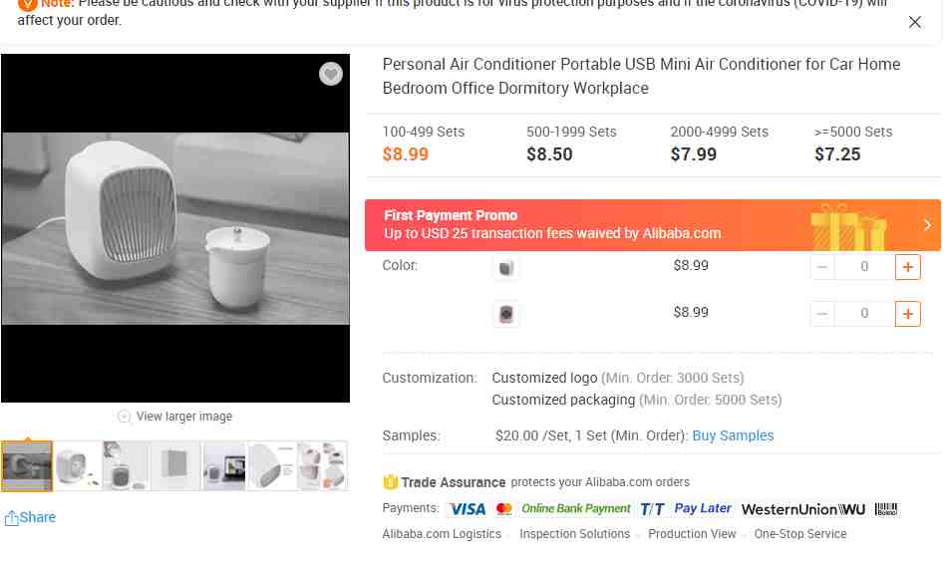Select the dark red color swatch
Screen dimensions: 947x561
506,314
